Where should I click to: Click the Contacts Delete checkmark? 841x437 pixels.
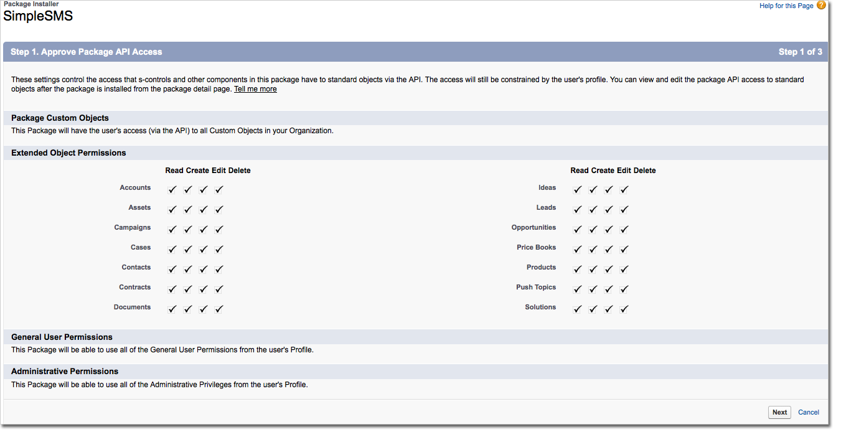219,269
